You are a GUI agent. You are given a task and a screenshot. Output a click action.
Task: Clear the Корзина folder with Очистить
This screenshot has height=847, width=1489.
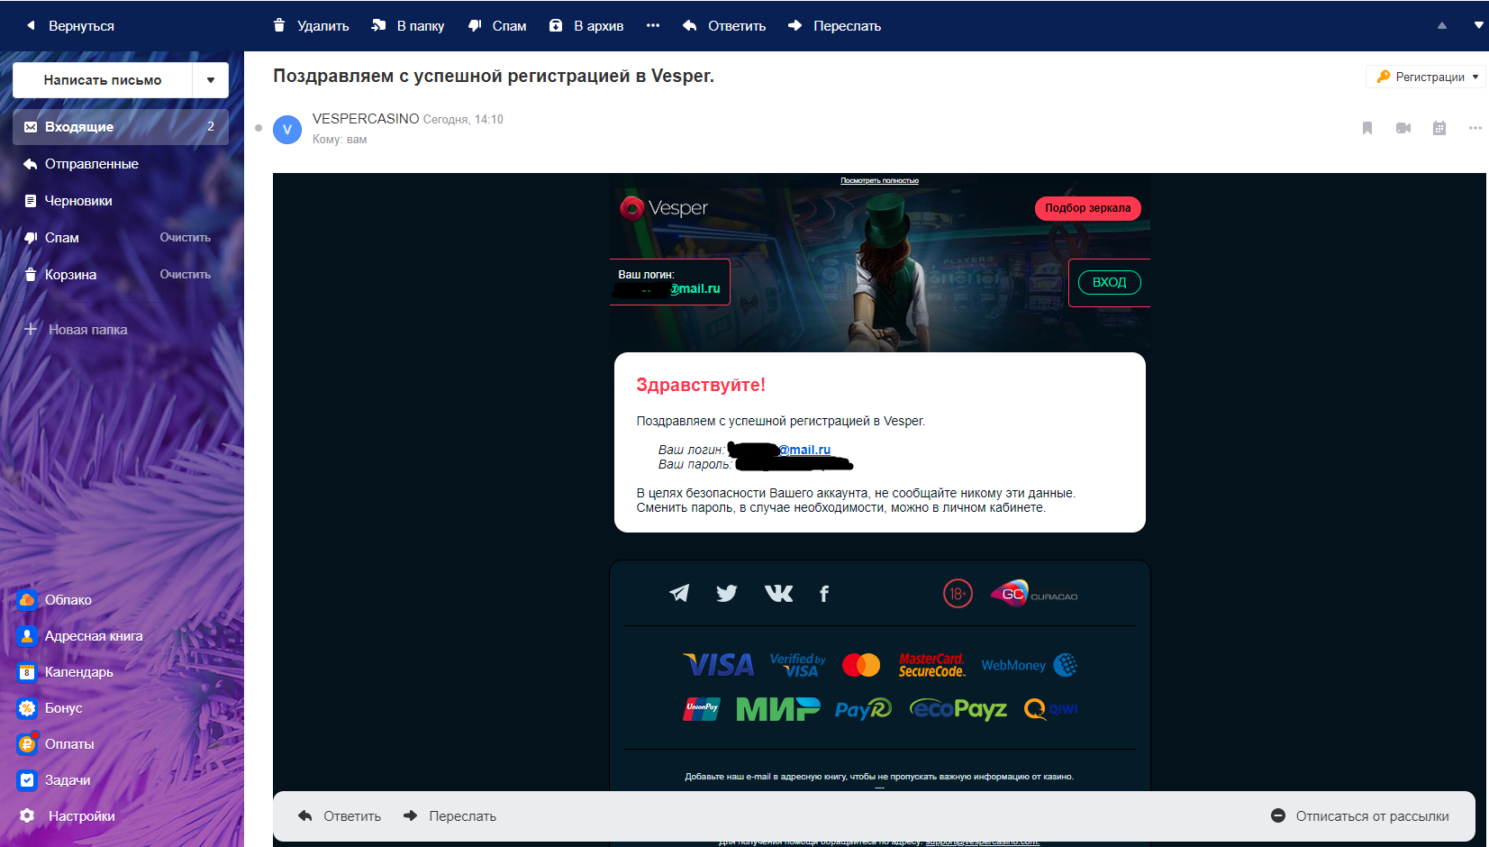point(186,275)
